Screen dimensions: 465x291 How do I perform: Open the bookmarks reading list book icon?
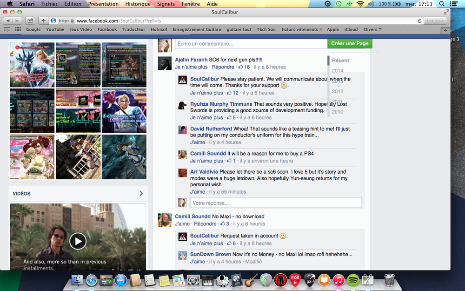point(7,29)
